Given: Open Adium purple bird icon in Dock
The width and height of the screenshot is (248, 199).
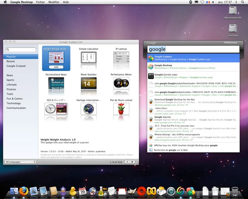Looking at the screenshot, I should coord(63,191).
